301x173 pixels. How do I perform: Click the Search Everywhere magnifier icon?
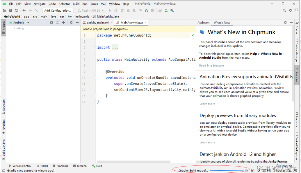(x=284, y=10)
